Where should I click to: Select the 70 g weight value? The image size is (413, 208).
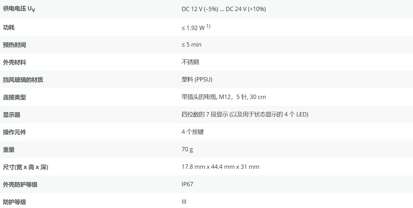[187, 149]
